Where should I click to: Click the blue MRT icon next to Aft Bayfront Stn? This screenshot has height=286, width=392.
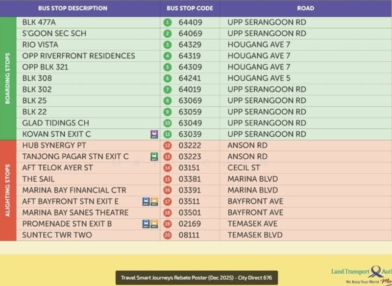(x=146, y=202)
